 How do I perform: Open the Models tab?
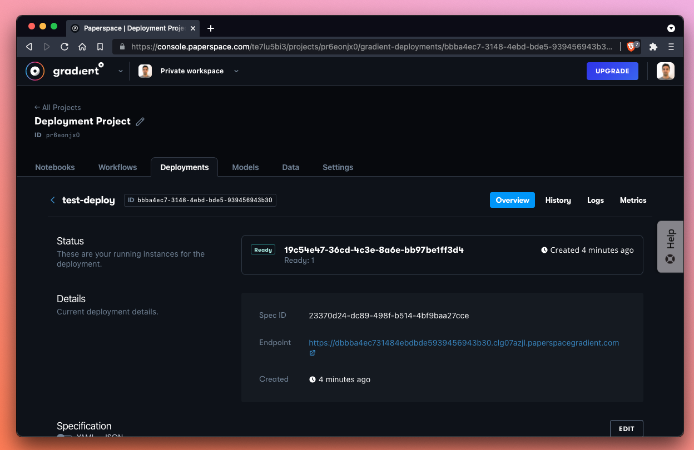[x=245, y=167]
